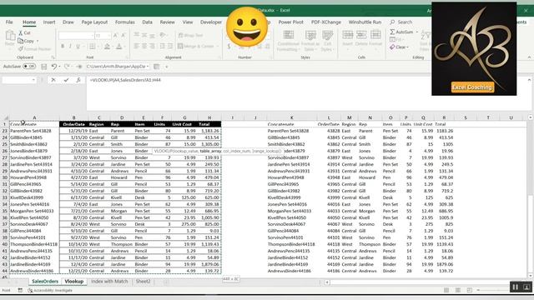Screen dimensions: 534x300
Task: Toggle Bold formatting
Action: click(63, 47)
